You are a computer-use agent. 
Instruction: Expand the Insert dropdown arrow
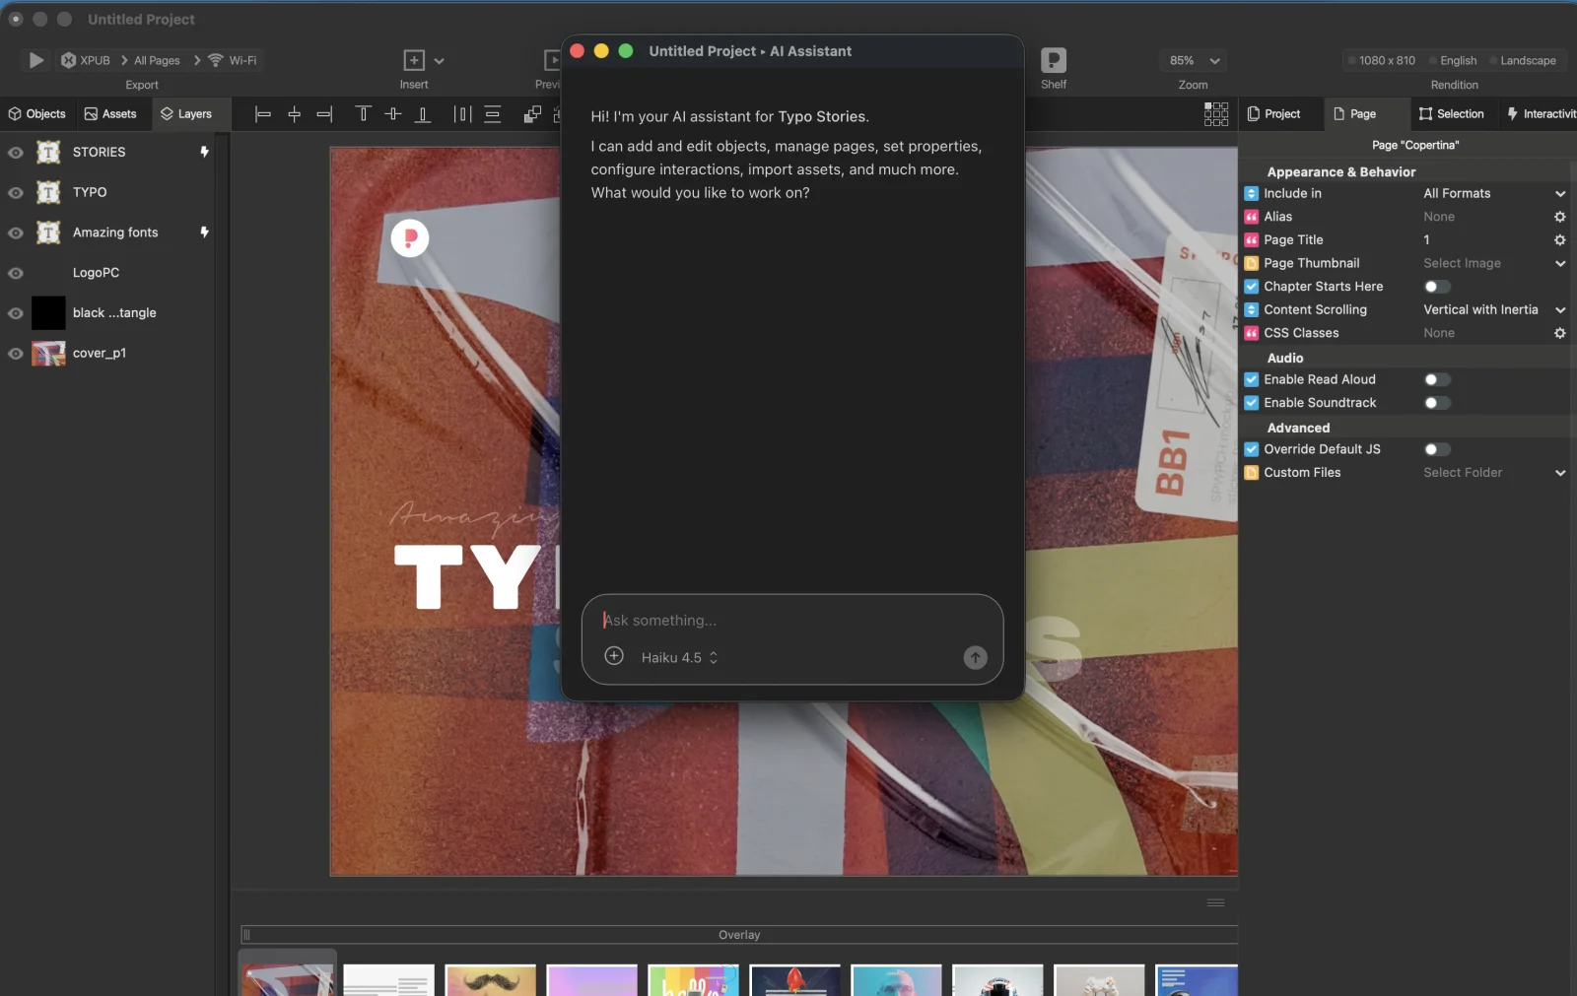440,61
